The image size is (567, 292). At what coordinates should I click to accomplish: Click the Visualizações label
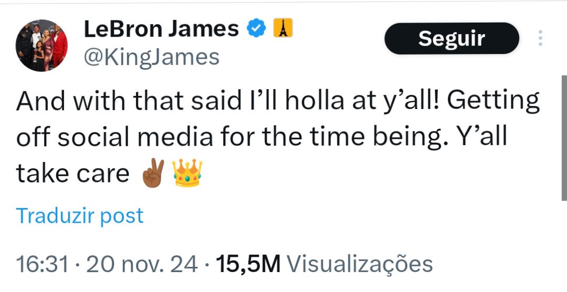click(361, 264)
